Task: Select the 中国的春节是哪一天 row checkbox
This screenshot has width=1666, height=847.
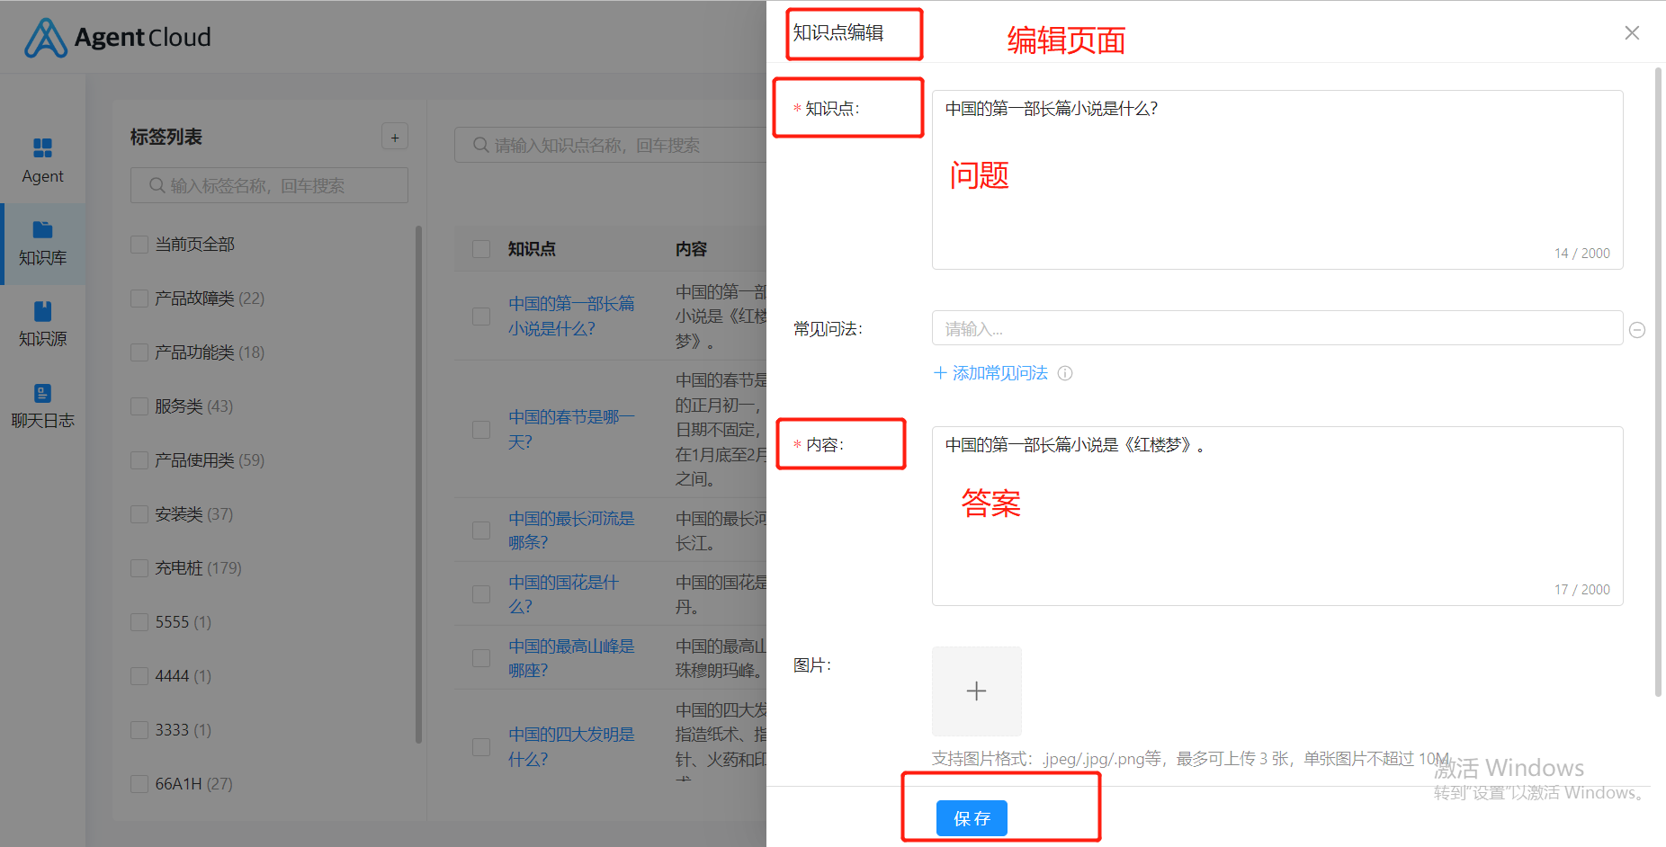Action: [481, 430]
